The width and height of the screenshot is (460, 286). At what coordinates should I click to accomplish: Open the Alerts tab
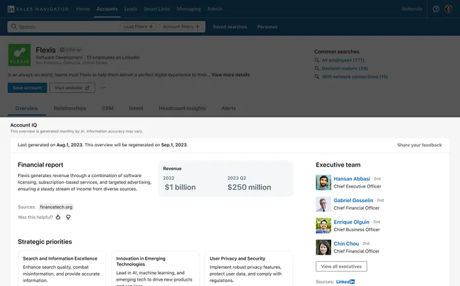click(229, 108)
